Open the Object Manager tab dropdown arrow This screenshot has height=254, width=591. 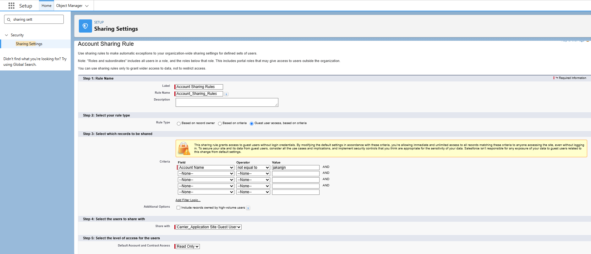(87, 6)
